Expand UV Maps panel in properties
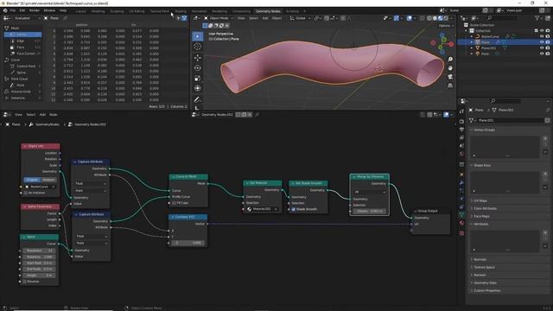 tap(480, 200)
